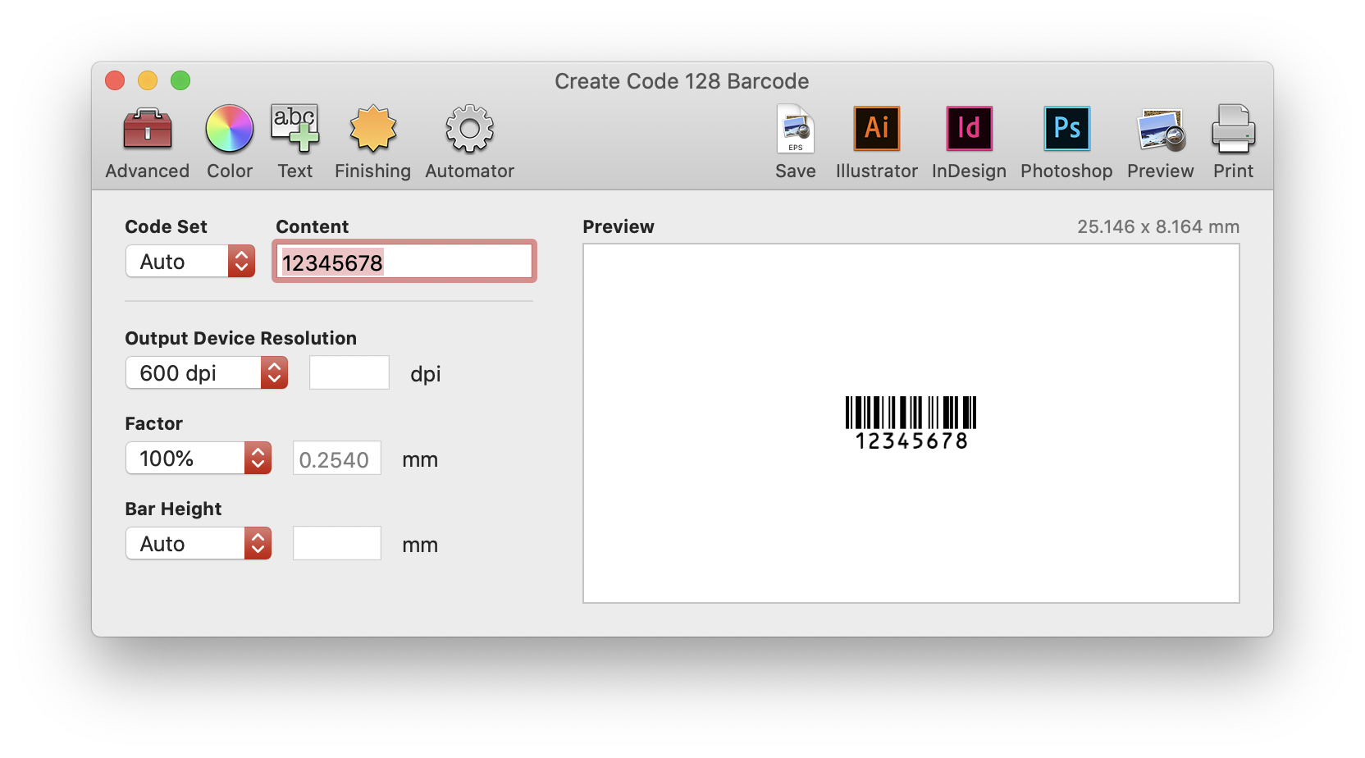1365x758 pixels.
Task: Click the Bar Height mm input field
Action: point(337,544)
